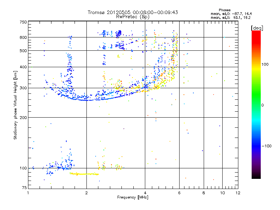Click y-axis tick label '100'

(x=23, y=168)
